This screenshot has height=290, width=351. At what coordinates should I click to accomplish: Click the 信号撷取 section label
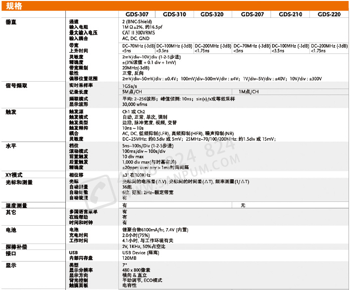pyautogui.click(x=16, y=86)
